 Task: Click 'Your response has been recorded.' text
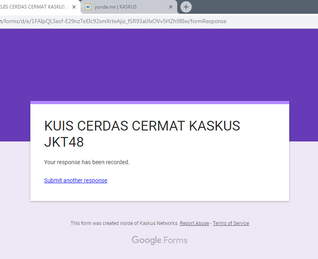(87, 162)
